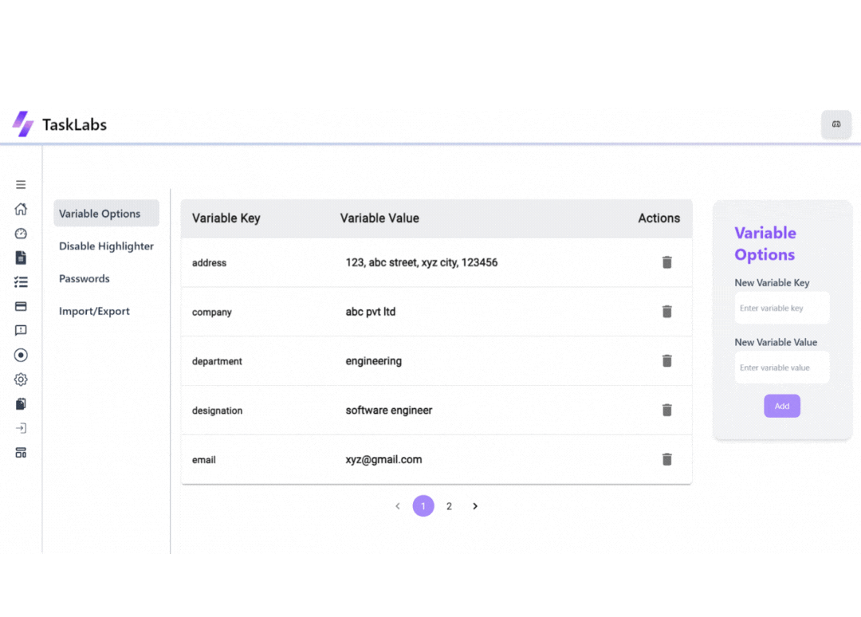Viewport: 861px width, 617px height.
Task: Click the feedback message icon in sidebar
Action: pyautogui.click(x=21, y=330)
